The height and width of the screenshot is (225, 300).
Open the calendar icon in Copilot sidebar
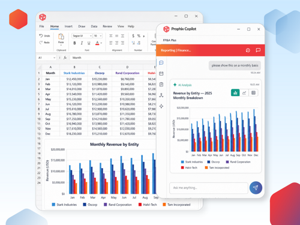click(161, 73)
